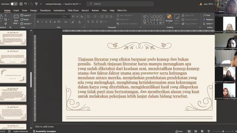Align text right
237x133 pixels.
point(97,22)
